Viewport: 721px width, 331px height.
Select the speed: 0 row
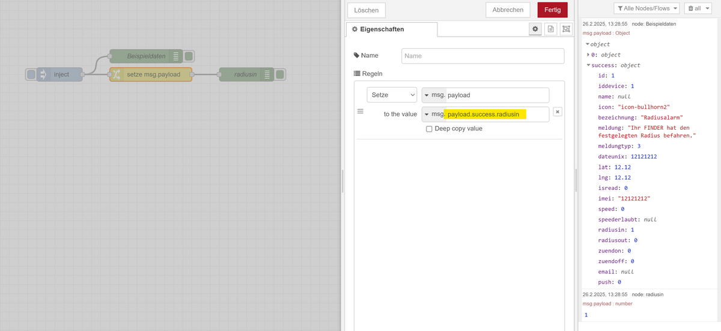coord(611,209)
